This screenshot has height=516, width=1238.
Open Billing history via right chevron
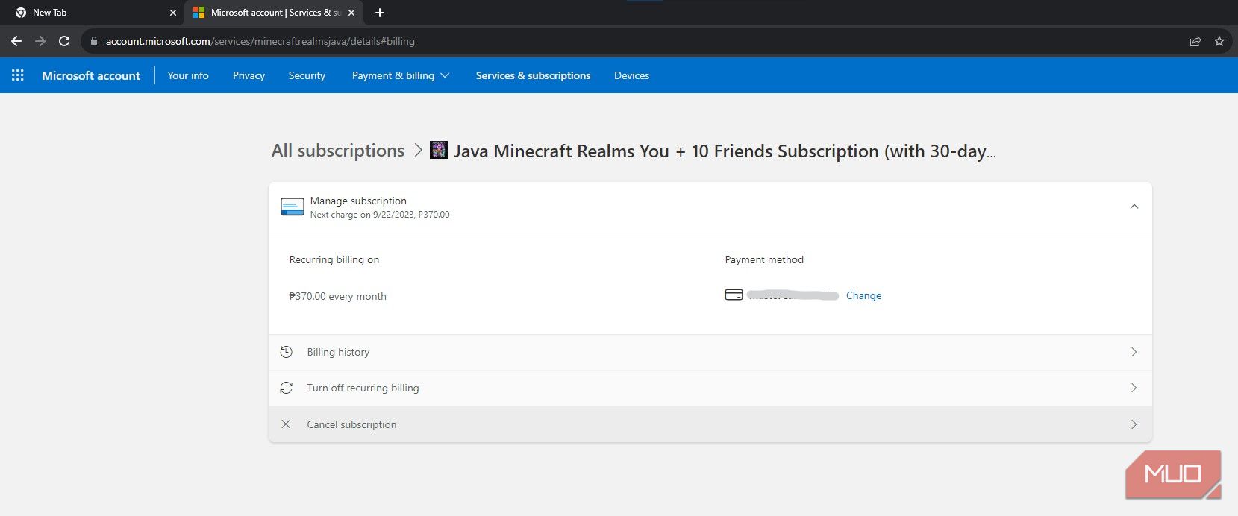[1134, 352]
